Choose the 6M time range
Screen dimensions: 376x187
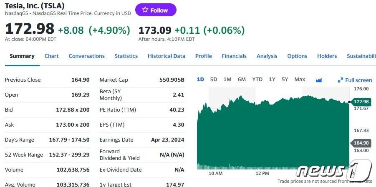coord(242,80)
